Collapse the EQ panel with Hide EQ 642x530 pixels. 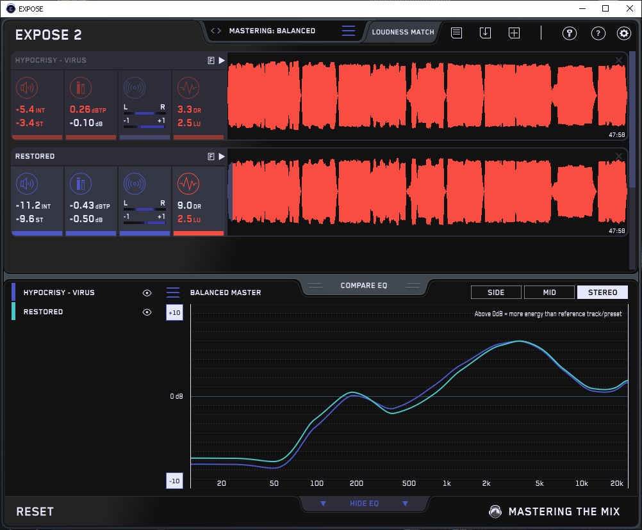pos(363,504)
